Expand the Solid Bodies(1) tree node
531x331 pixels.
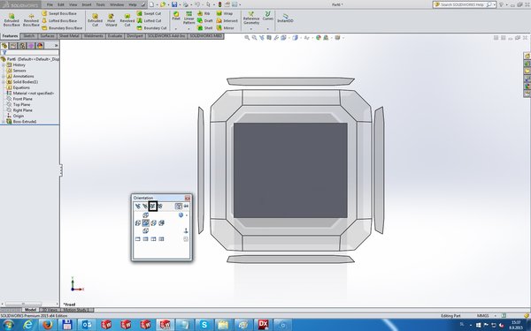4,82
